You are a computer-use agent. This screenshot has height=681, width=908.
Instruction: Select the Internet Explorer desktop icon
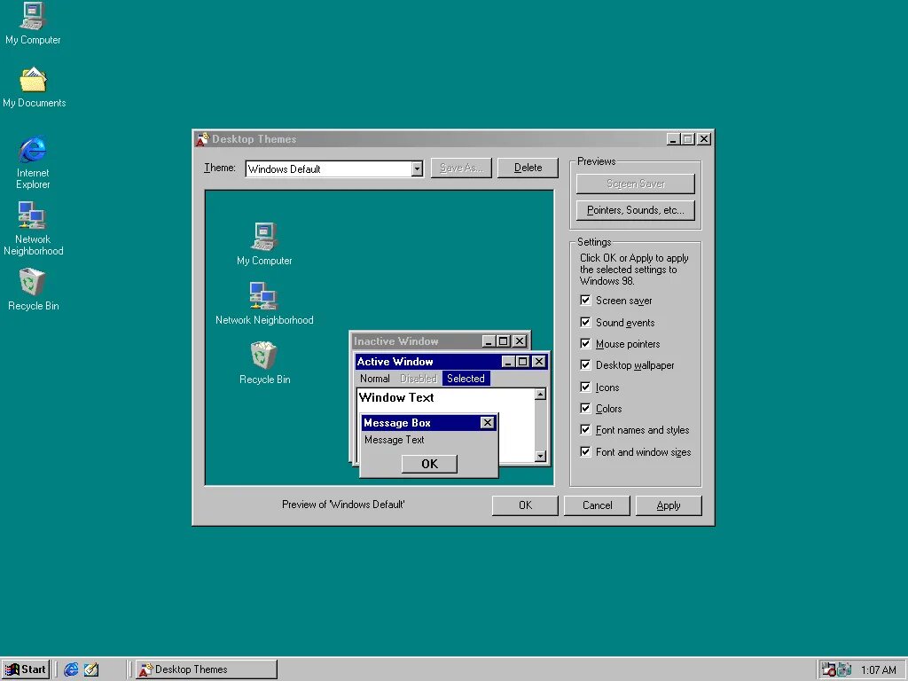(x=33, y=150)
